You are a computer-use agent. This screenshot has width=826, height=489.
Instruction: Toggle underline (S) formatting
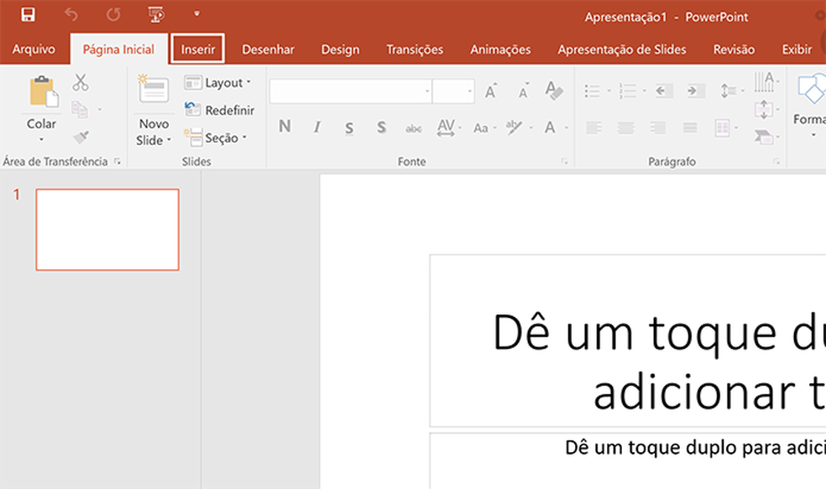pyautogui.click(x=348, y=127)
